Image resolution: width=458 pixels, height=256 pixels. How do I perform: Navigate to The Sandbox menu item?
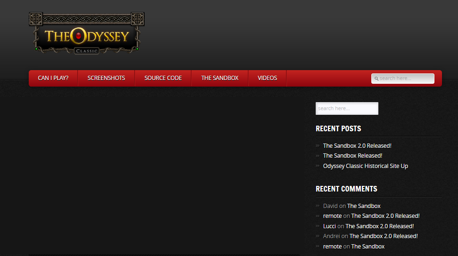(220, 78)
